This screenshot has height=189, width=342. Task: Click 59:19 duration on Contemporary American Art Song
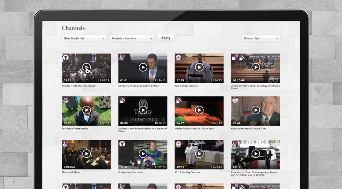coord(236,167)
